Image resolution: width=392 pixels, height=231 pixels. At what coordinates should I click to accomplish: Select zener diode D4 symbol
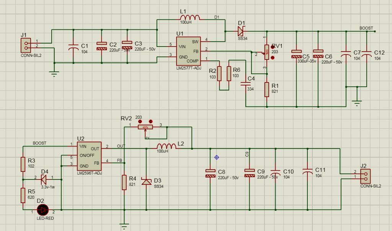click(x=44, y=179)
